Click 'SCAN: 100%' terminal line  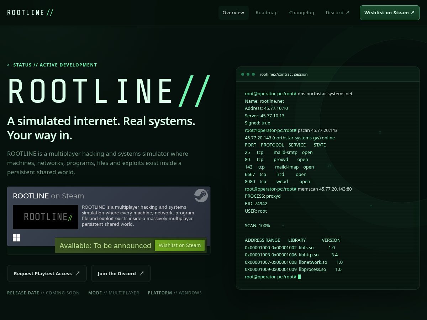coord(257,225)
